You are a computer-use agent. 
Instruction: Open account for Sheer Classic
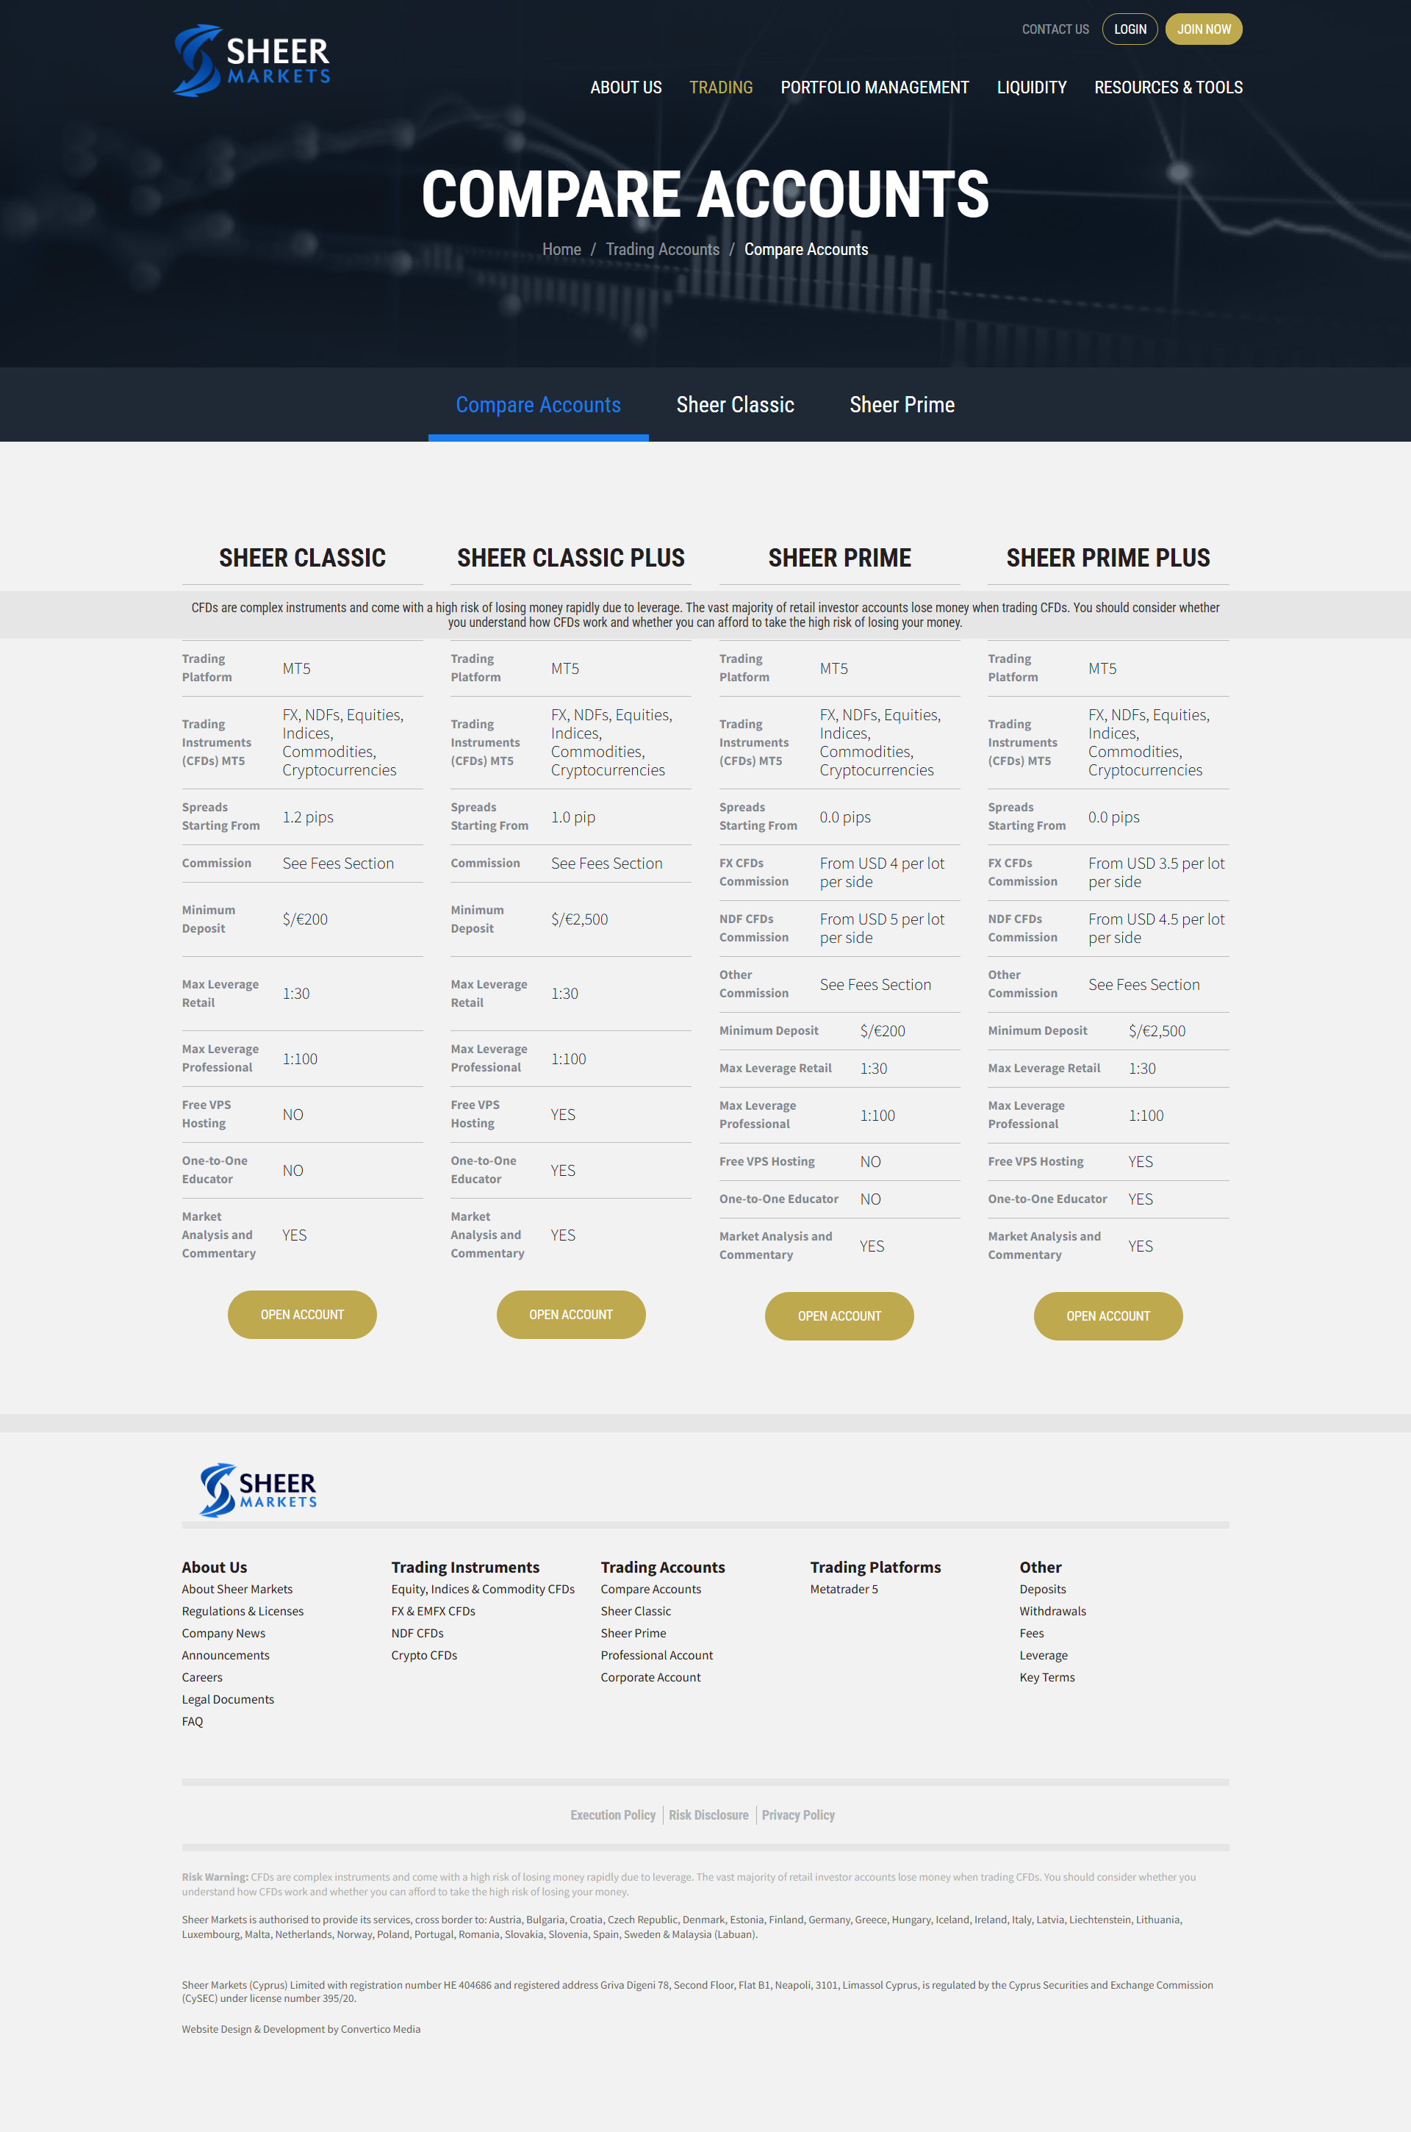pos(302,1315)
